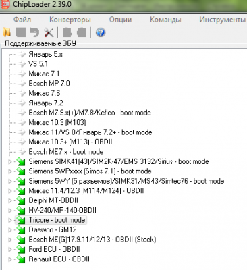This screenshot has height=270, width=247.
Task: Click the first gray chip icon in toolbar
Action: click(67, 32)
